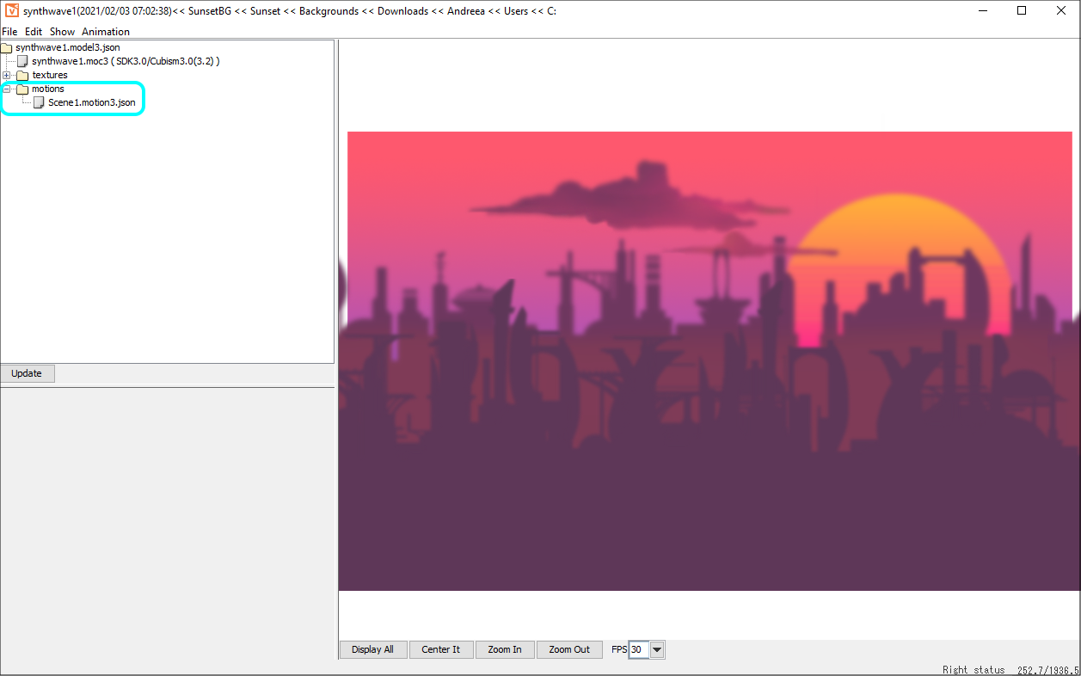Click the synthwave1.moc3 file icon
This screenshot has width=1081, height=676.
click(22, 61)
